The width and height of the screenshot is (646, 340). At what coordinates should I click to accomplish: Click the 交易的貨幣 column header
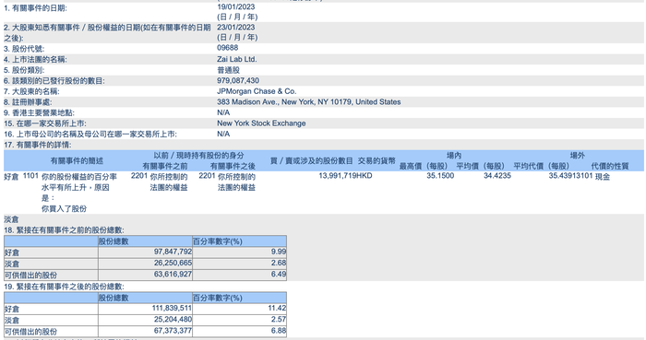[377, 160]
